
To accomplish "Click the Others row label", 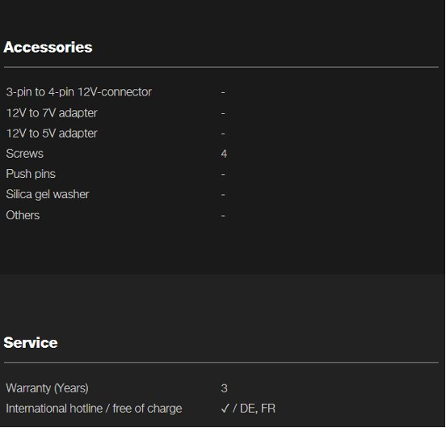I will [23, 215].
